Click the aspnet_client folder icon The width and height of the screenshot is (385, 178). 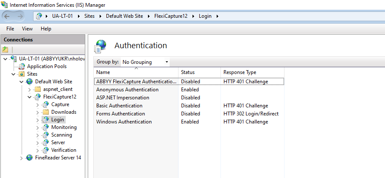click(38, 89)
